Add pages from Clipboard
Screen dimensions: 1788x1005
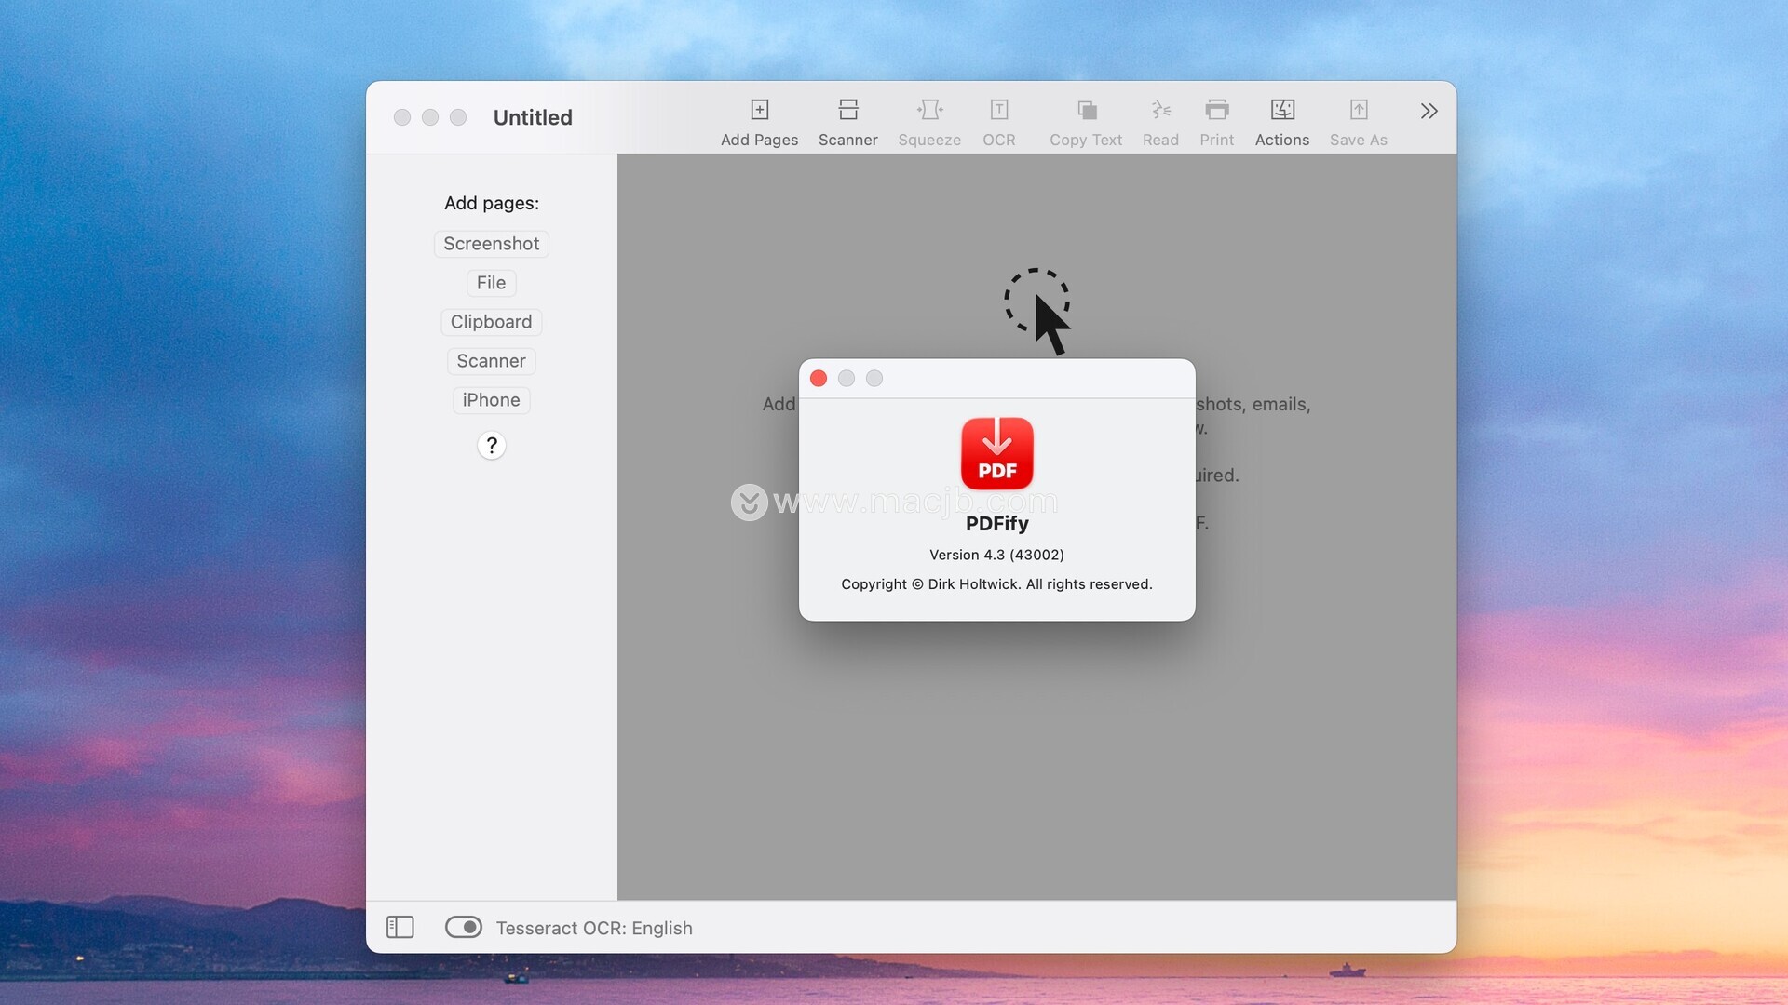[x=491, y=322]
